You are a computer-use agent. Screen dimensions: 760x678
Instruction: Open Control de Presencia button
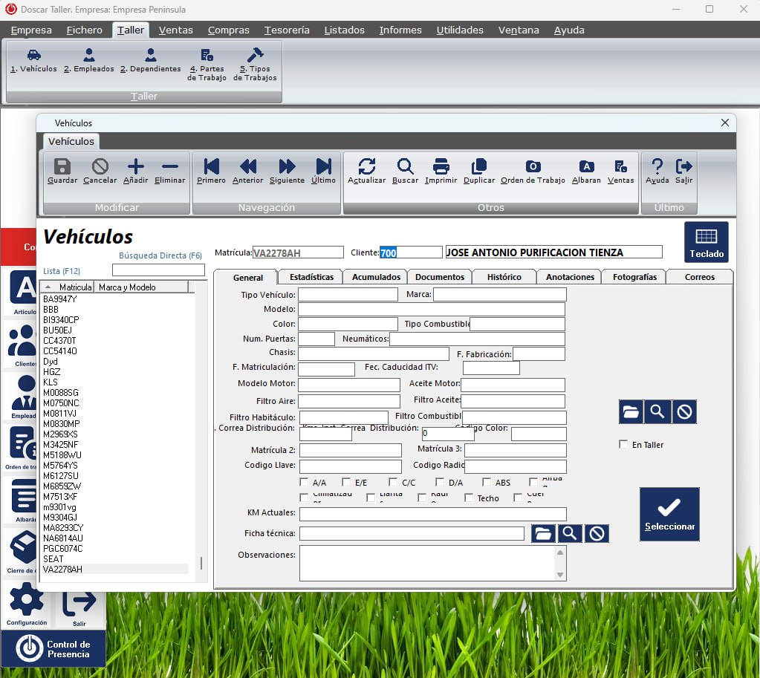tap(53, 649)
